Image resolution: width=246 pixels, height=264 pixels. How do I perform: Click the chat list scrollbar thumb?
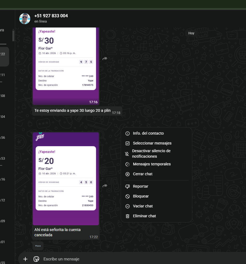point(13,35)
